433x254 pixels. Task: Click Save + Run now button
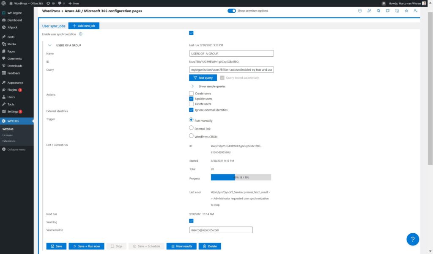point(86,246)
